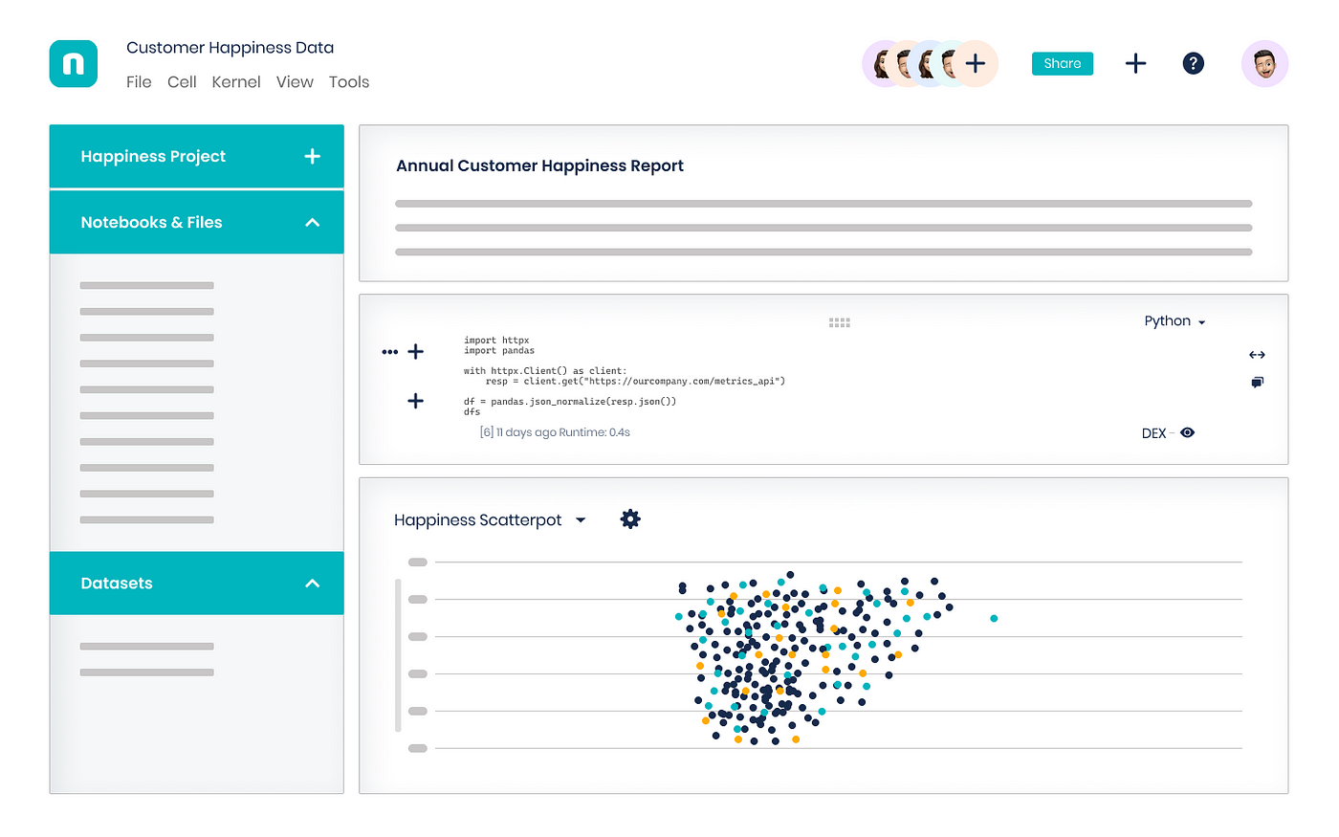This screenshot has width=1339, height=837.
Task: Open the code cell three-dot options
Action: [389, 352]
